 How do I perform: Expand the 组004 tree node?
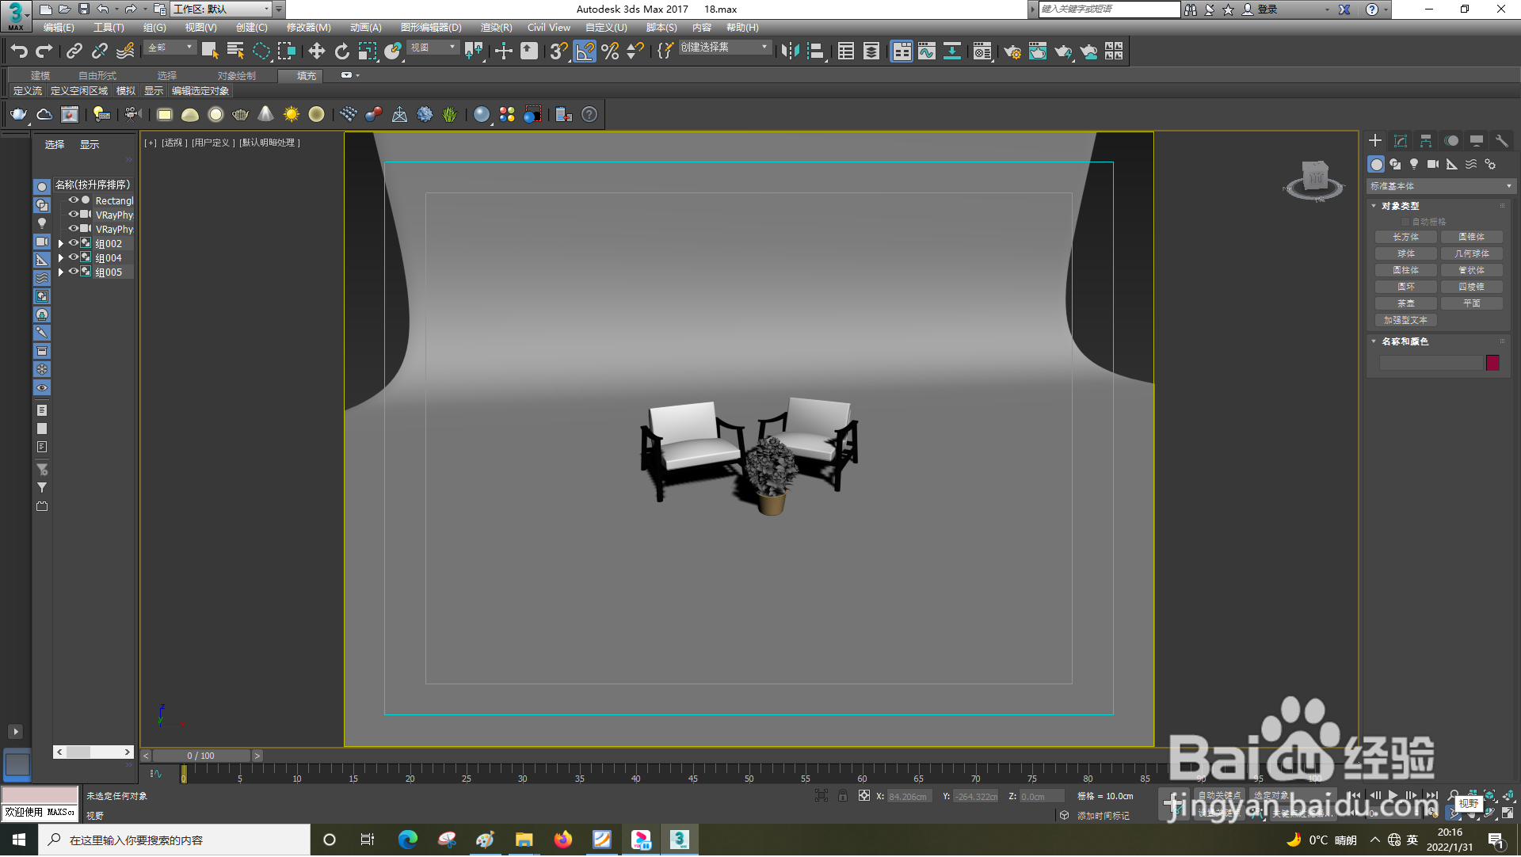pos(61,258)
